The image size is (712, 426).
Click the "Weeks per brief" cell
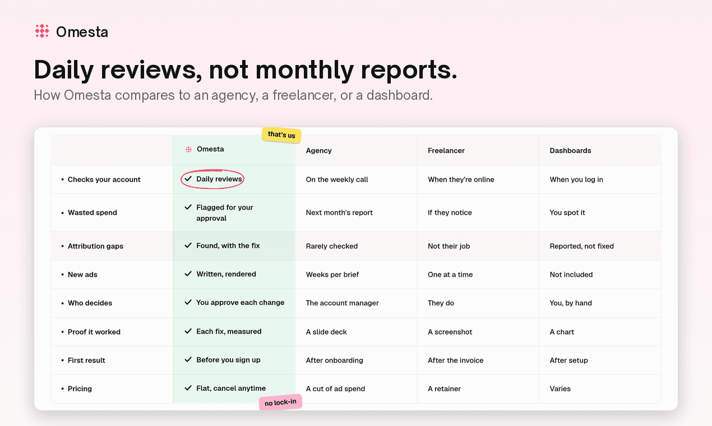click(x=332, y=275)
